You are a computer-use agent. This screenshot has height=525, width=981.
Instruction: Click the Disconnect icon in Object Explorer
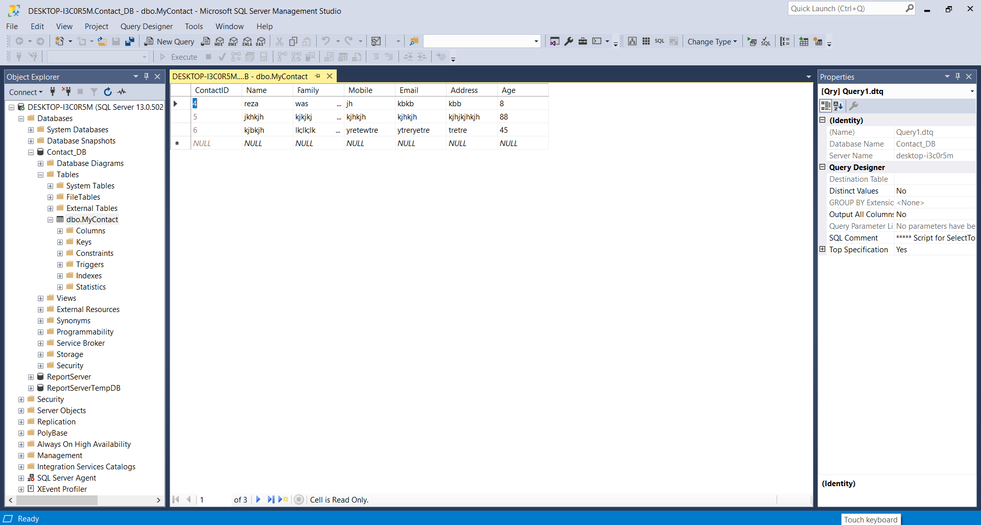point(66,92)
